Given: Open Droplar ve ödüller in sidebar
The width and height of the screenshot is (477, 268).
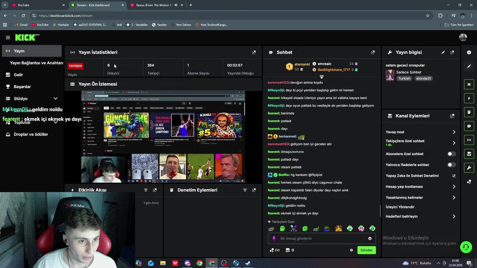Looking at the screenshot, I should tap(32, 134).
